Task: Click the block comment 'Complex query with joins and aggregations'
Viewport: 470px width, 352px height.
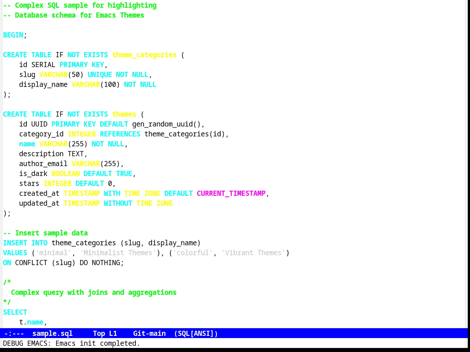Action: (x=94, y=292)
